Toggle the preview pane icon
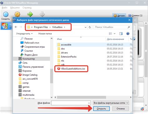The height and width of the screenshot is (114, 148). click(121, 34)
